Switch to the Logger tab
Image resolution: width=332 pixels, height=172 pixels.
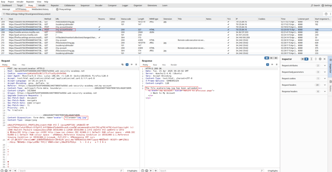click(125, 5)
